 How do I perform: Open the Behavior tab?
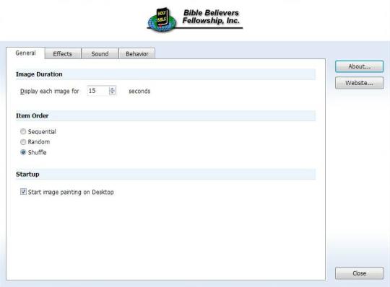coord(137,53)
